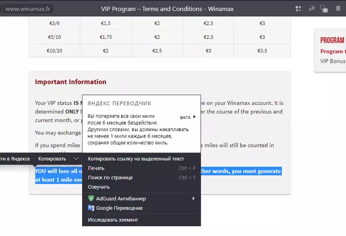346x236 pixels.
Task: Open the shield protection icon with badge
Action: click(x=324, y=8)
